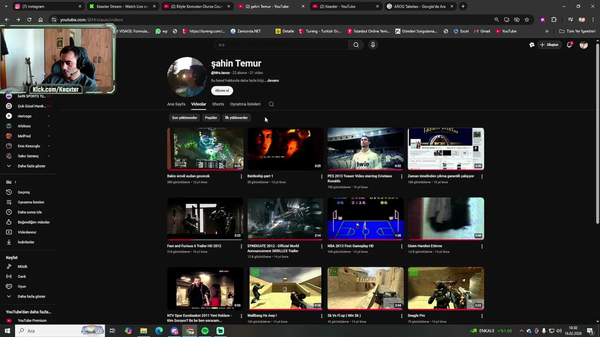
Task: Click the browser address bar URL
Action: tap(91, 20)
